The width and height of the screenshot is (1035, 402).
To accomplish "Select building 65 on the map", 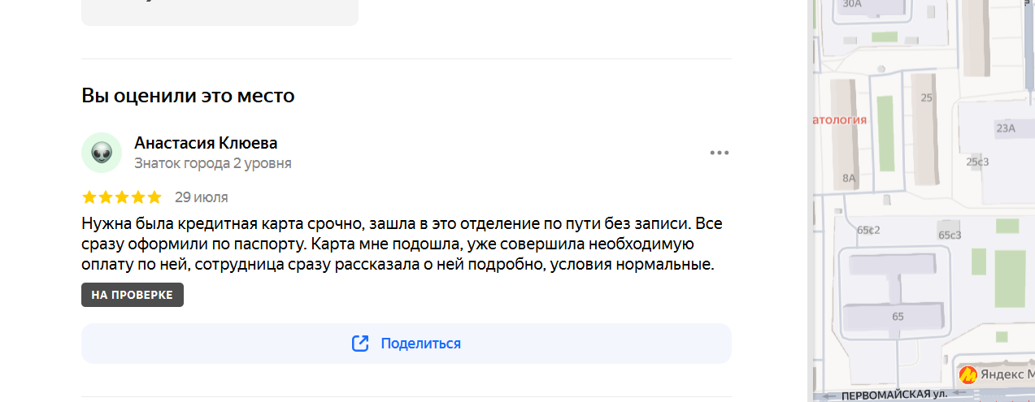I will tap(898, 316).
